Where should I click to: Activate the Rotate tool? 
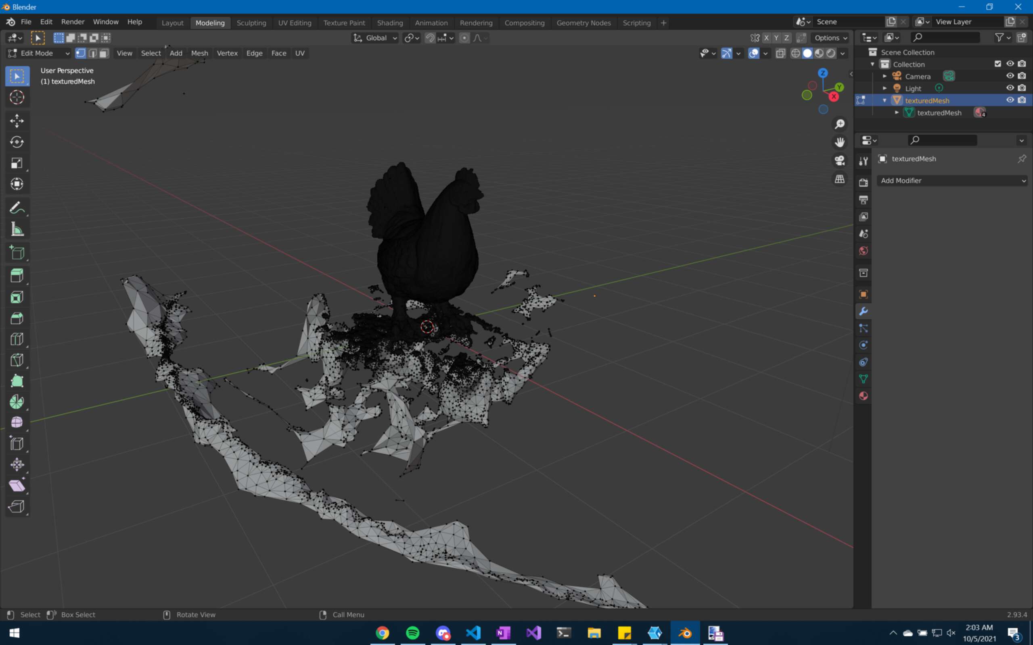coord(17,142)
